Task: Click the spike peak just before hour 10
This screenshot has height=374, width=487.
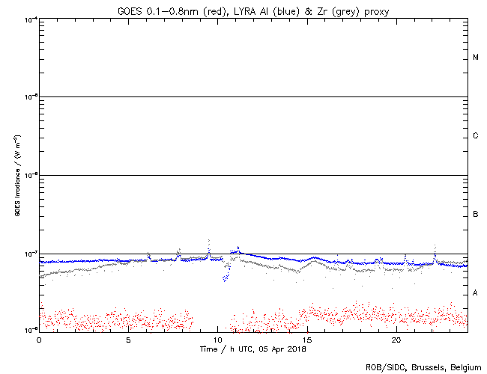Action: point(208,241)
